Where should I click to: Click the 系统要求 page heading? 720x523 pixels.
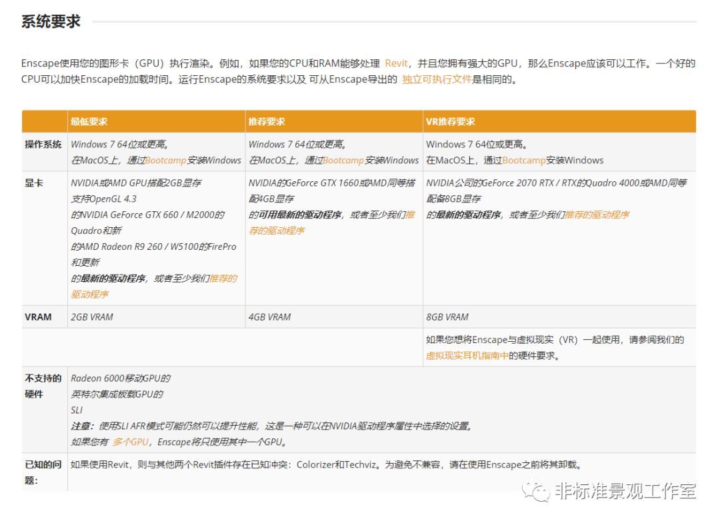(51, 21)
